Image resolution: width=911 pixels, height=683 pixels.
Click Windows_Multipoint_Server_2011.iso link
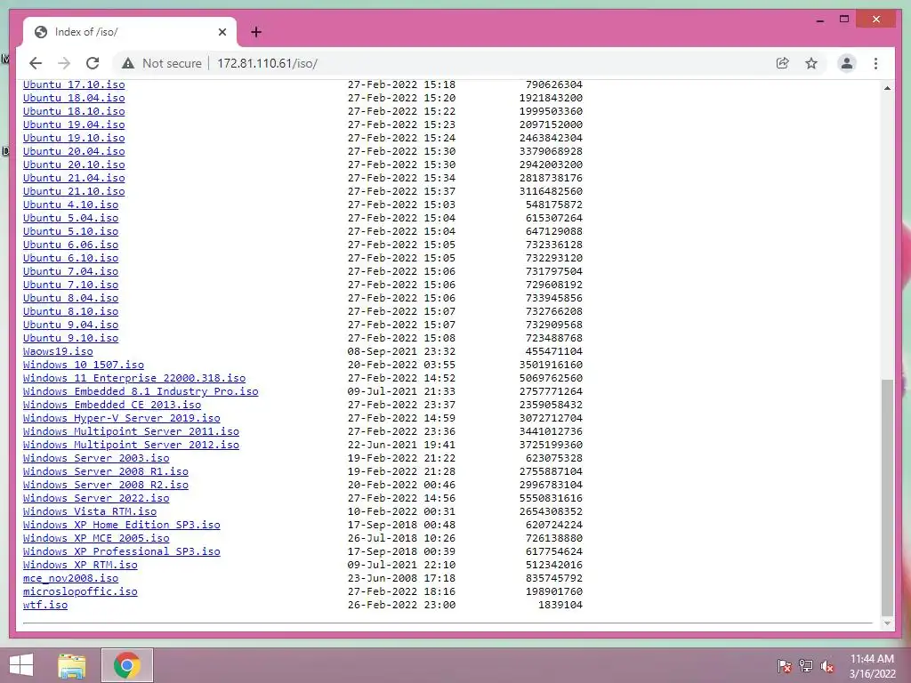[x=132, y=431]
